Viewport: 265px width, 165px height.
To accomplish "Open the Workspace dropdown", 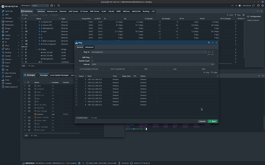I will (40, 6).
